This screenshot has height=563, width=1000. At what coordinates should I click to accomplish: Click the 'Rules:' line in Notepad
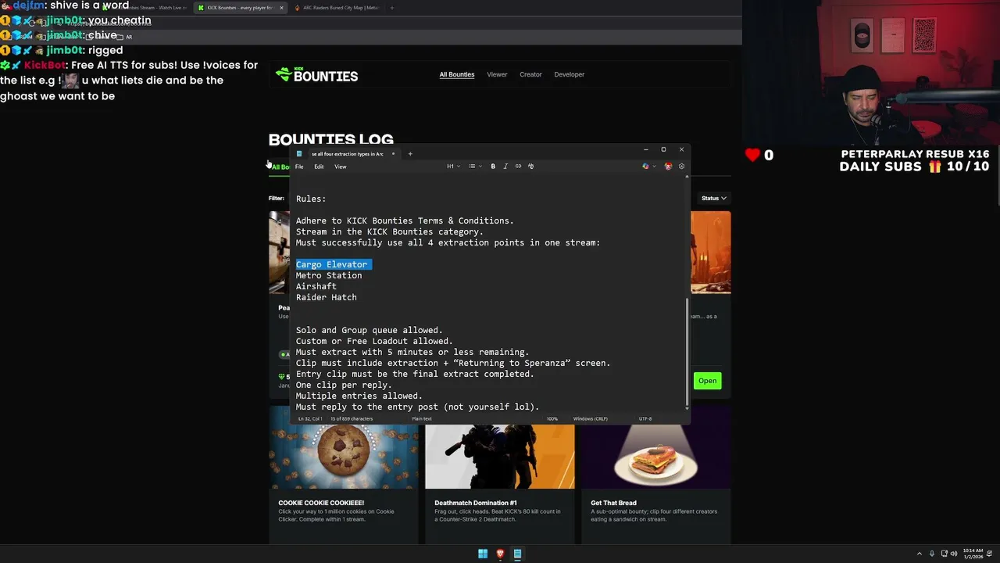point(311,199)
